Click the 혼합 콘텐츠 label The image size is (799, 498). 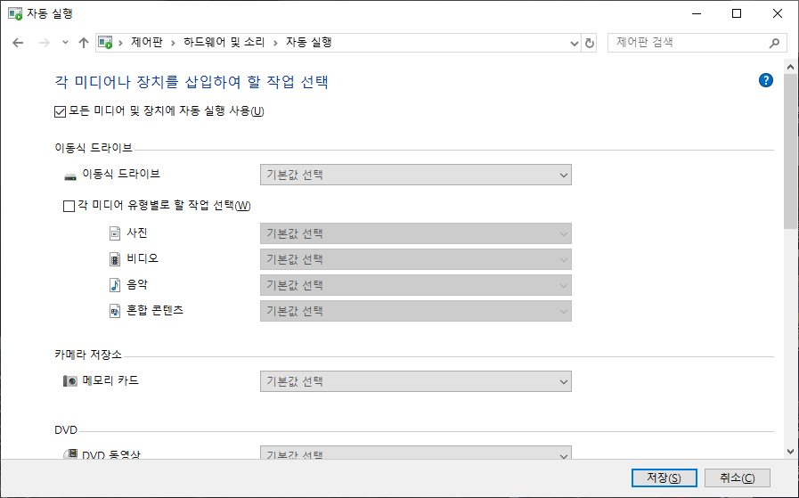click(x=155, y=310)
